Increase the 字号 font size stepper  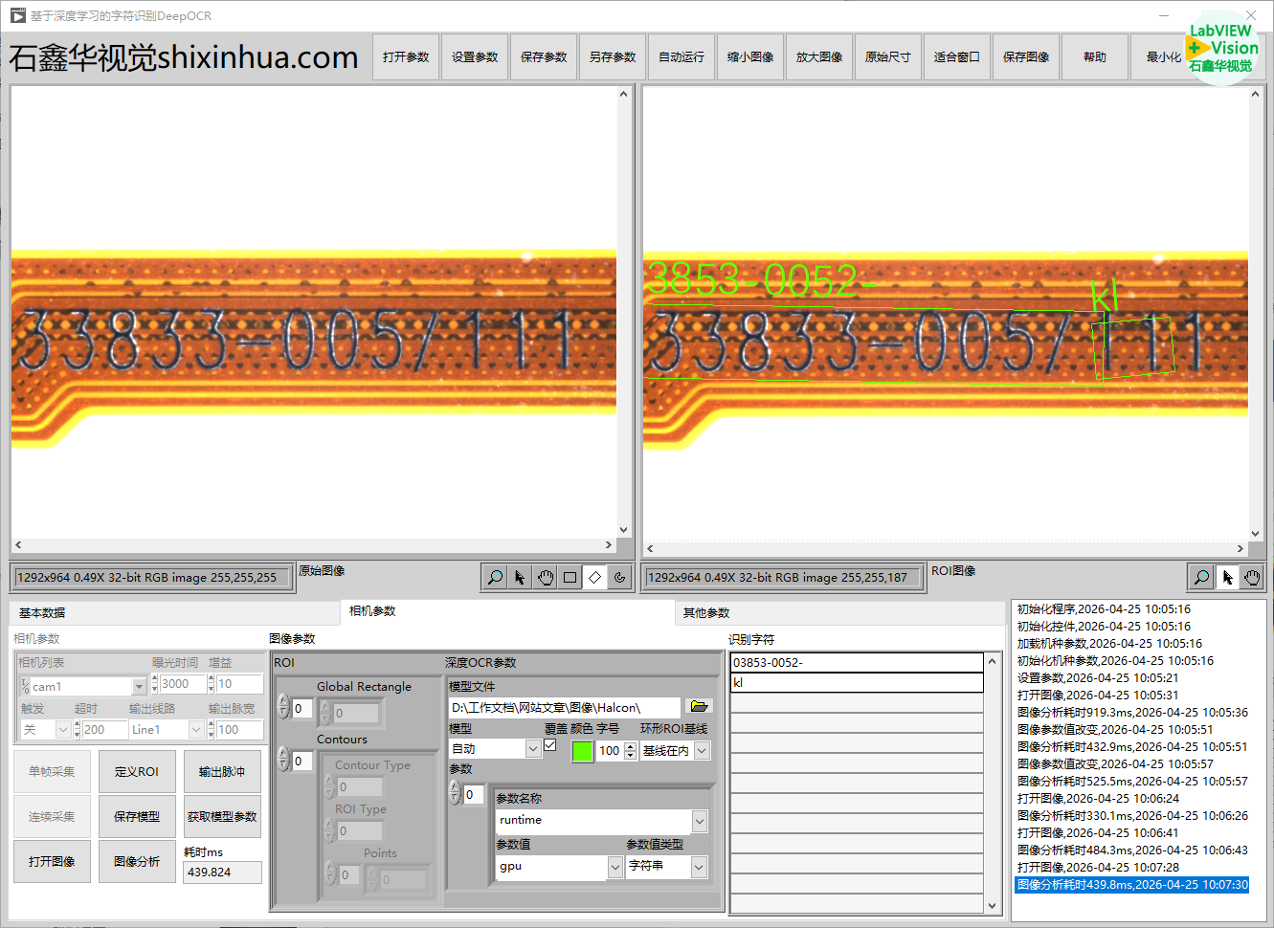click(630, 746)
